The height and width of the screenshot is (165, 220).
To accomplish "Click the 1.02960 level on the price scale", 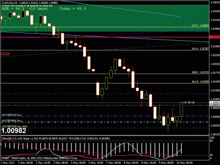I will point(215,29).
